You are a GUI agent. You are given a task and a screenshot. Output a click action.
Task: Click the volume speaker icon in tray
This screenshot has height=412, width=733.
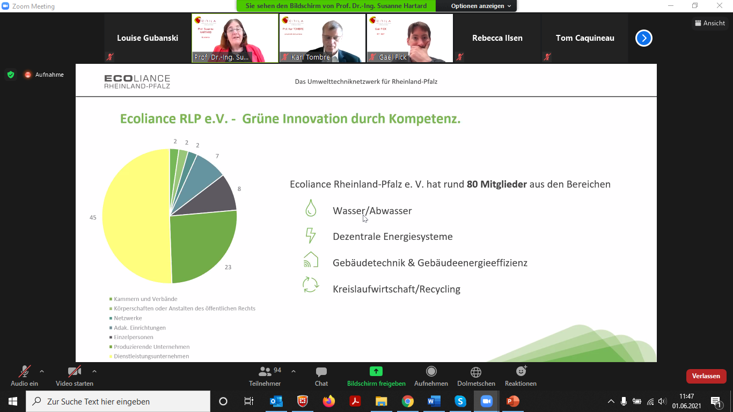click(662, 401)
